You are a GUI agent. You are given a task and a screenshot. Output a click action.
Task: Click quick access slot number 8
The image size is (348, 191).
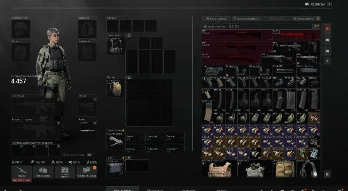coord(54,150)
